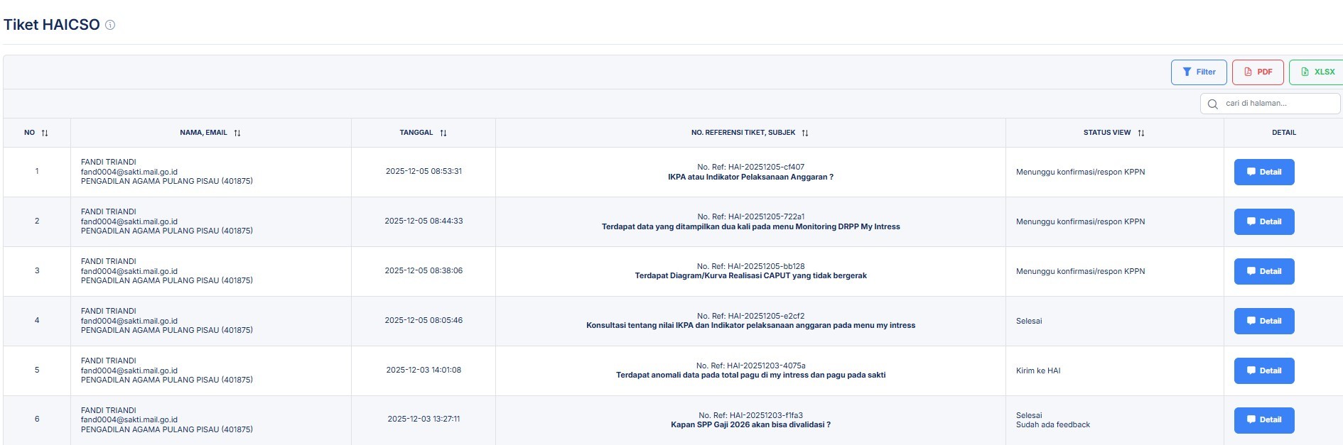Click subject 'Kapan SPP Gaji 2026' text
This screenshot has height=445, width=1343.
pyautogui.click(x=750, y=425)
